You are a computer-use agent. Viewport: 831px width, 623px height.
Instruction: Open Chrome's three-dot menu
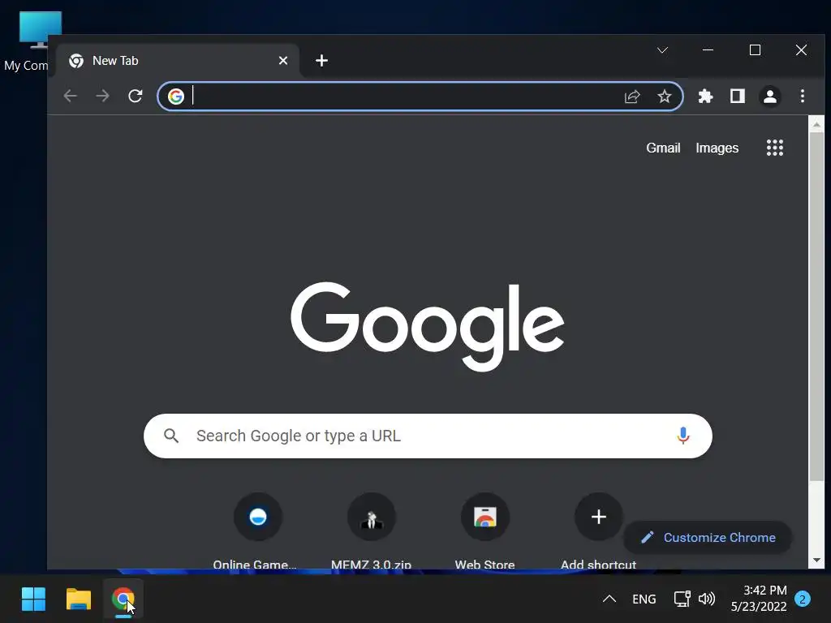(803, 96)
